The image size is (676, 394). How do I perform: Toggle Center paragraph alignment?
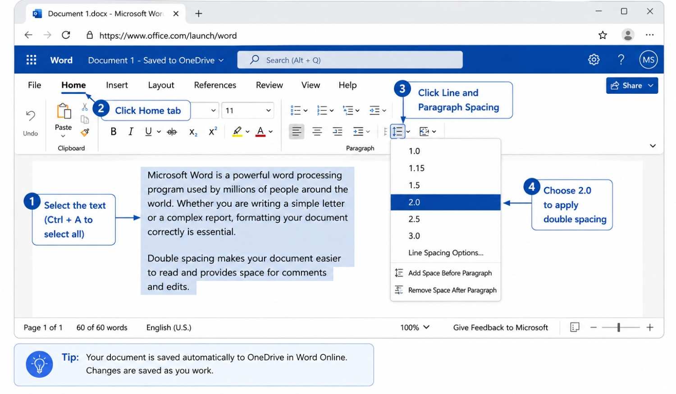(x=317, y=132)
